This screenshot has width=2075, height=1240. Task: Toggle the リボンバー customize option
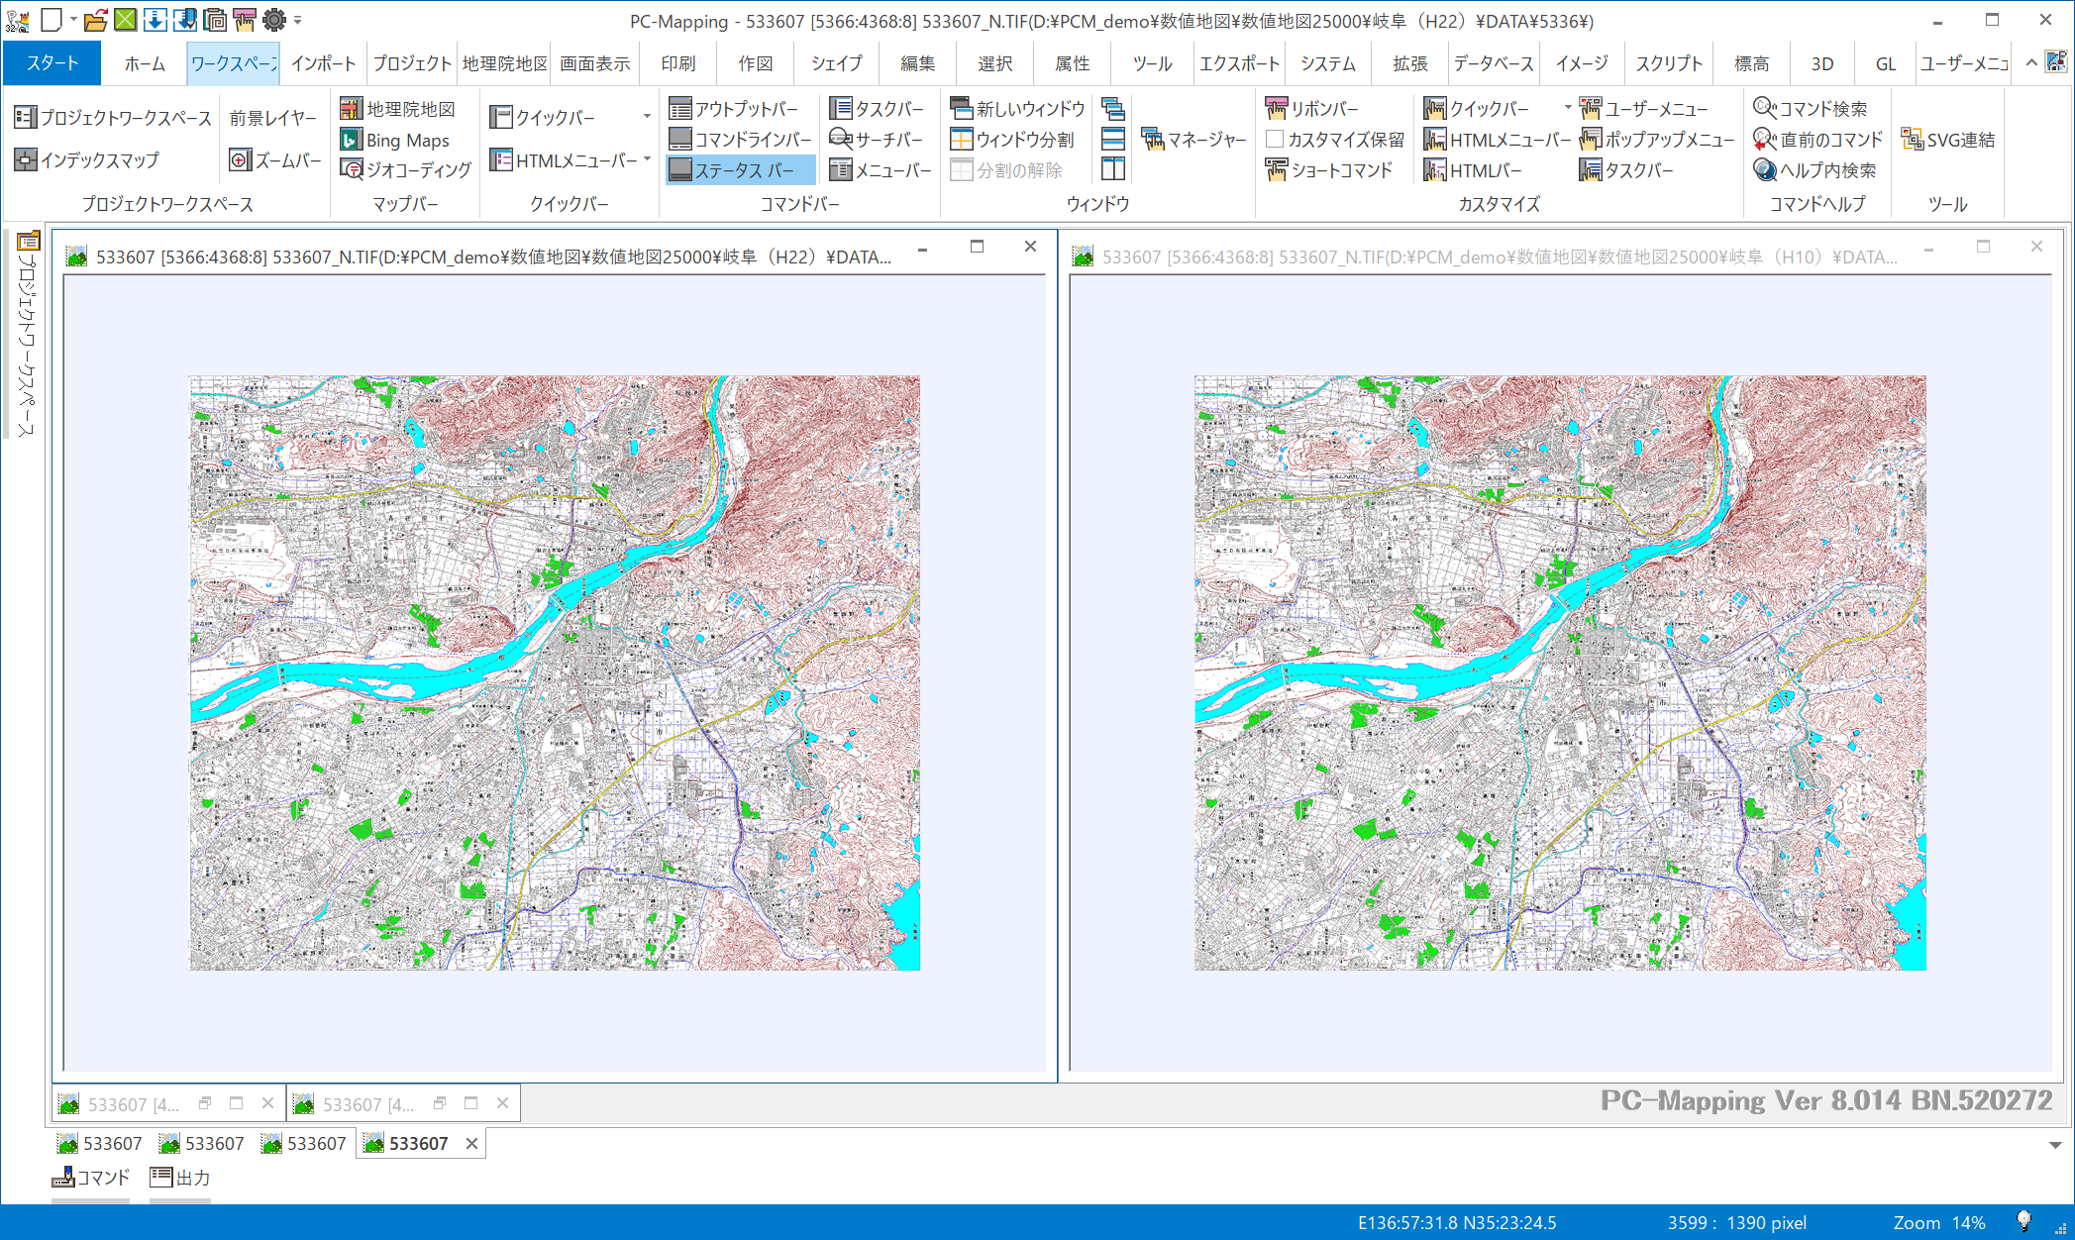[x=1311, y=109]
